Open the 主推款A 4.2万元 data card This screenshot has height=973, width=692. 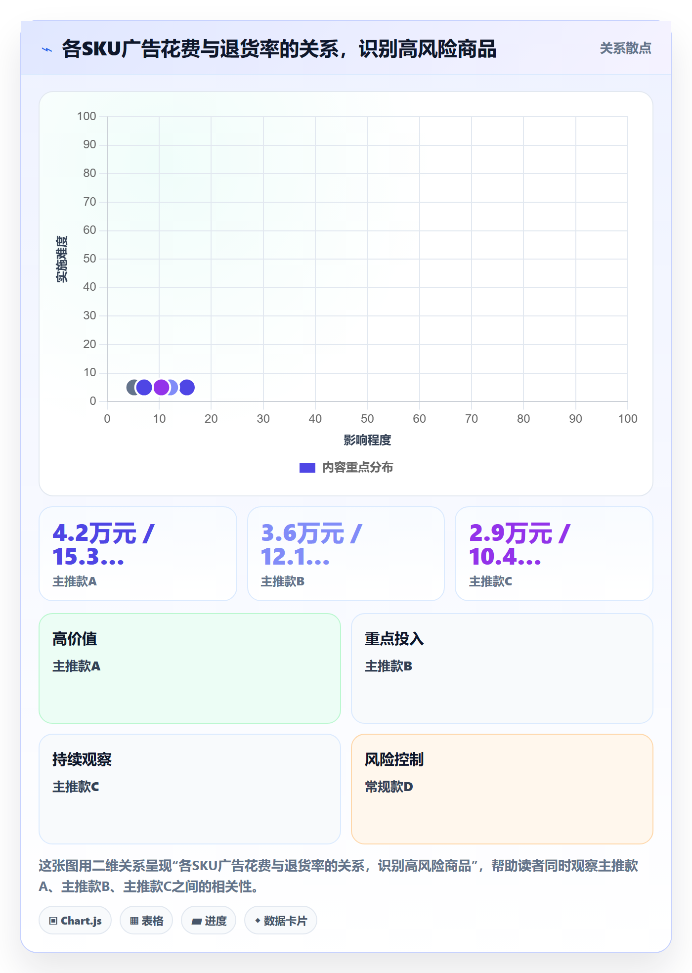click(x=138, y=554)
